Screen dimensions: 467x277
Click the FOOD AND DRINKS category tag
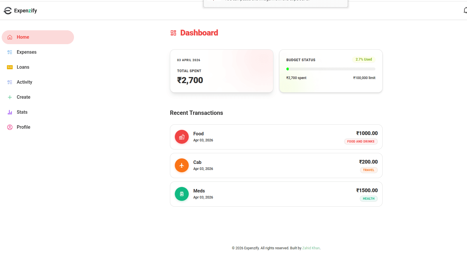pos(361,141)
